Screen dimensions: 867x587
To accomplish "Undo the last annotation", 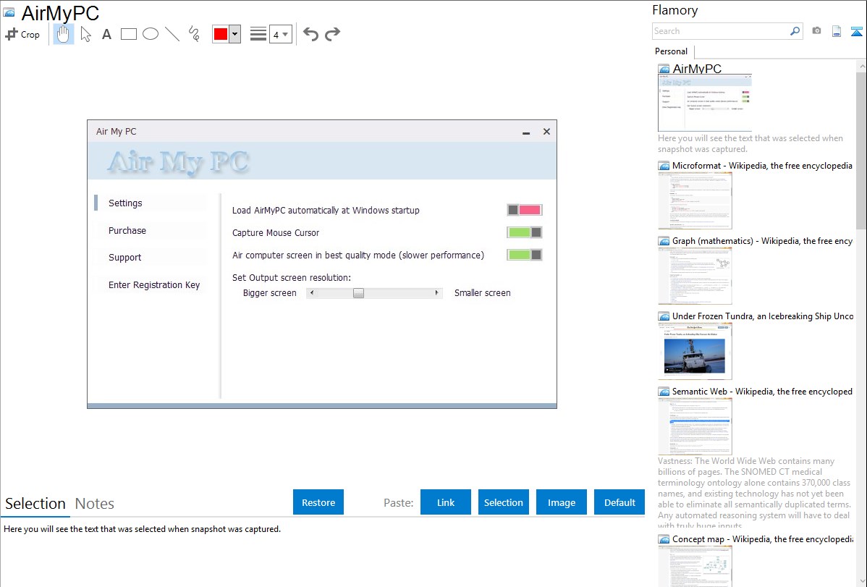I will 310,34.
